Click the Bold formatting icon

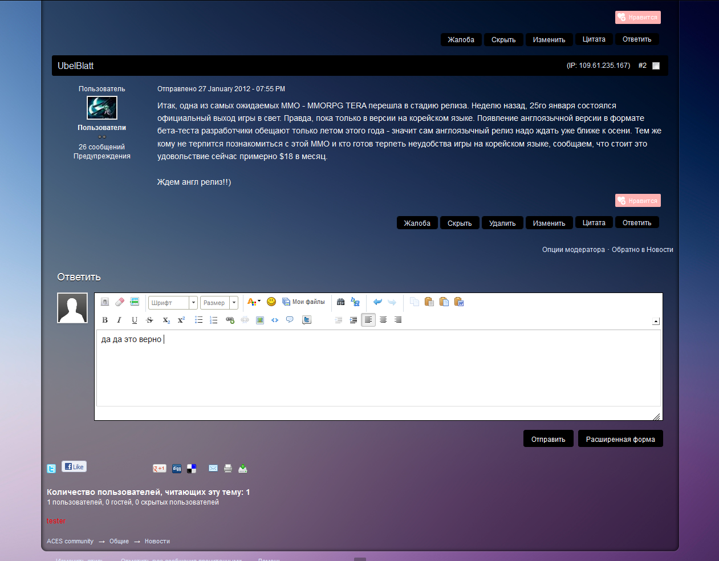[x=105, y=320]
